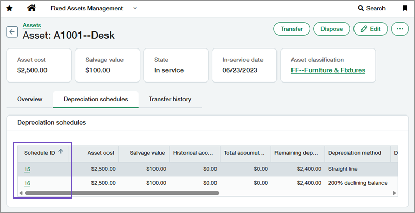Open the Transfer history tab
The height and width of the screenshot is (213, 415).
point(170,99)
